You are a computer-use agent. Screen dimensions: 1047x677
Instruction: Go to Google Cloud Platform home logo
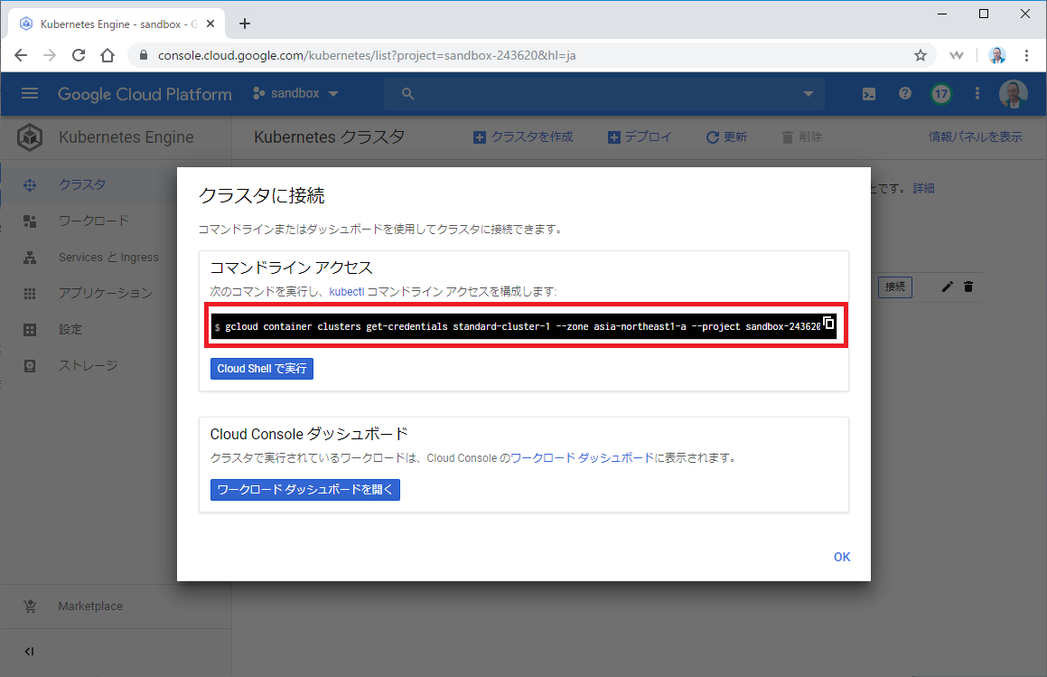click(145, 94)
